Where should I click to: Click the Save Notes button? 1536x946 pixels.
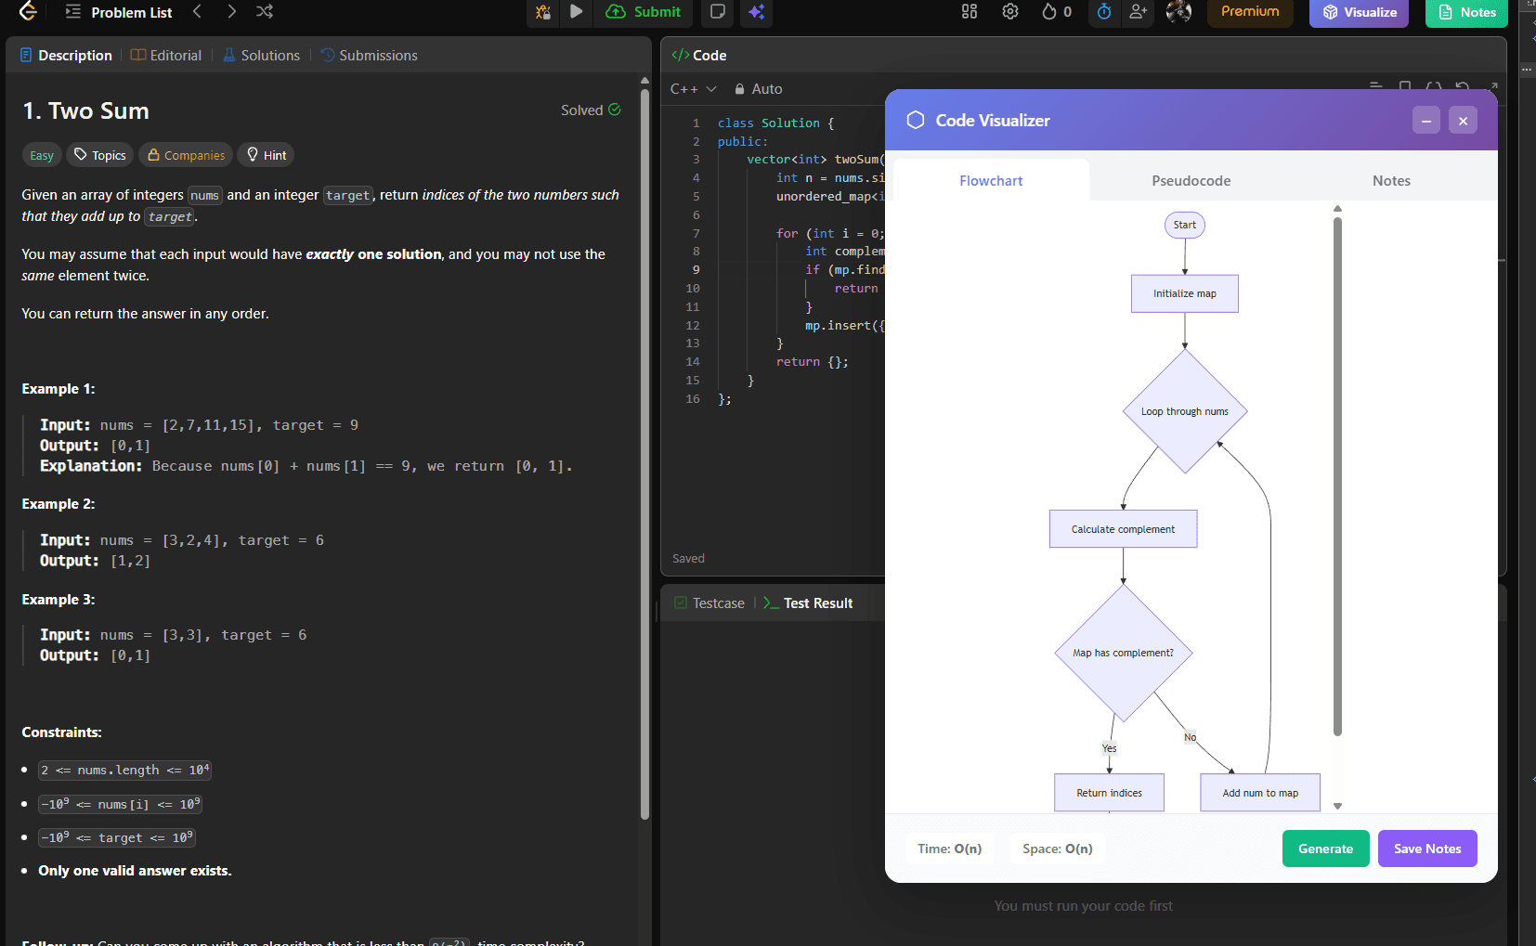1426,849
